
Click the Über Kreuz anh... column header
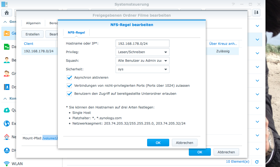[223, 44]
